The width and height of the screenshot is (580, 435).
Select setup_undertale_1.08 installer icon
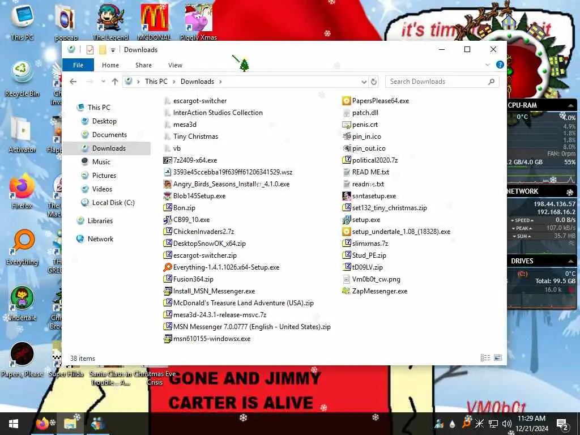click(346, 232)
